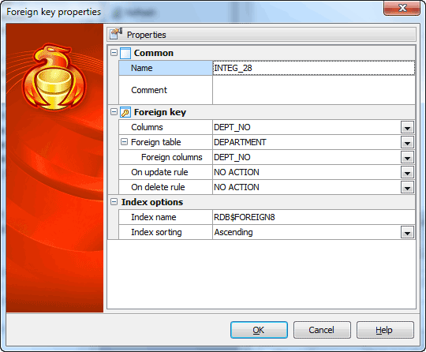Open the Index sorting dropdown
The width and height of the screenshot is (426, 352).
[x=407, y=232]
